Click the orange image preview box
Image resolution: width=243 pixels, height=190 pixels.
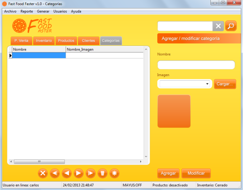coord(174,111)
